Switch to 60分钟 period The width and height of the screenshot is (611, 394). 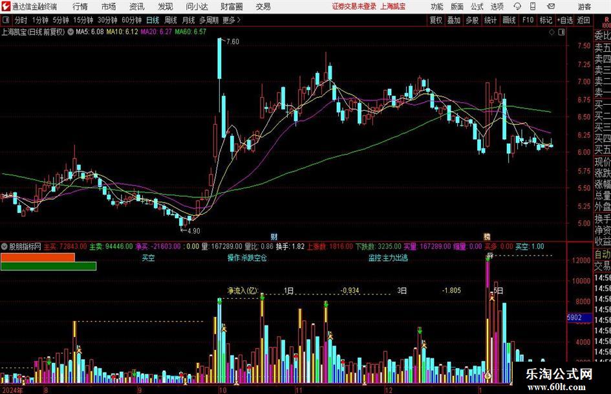[x=132, y=20]
